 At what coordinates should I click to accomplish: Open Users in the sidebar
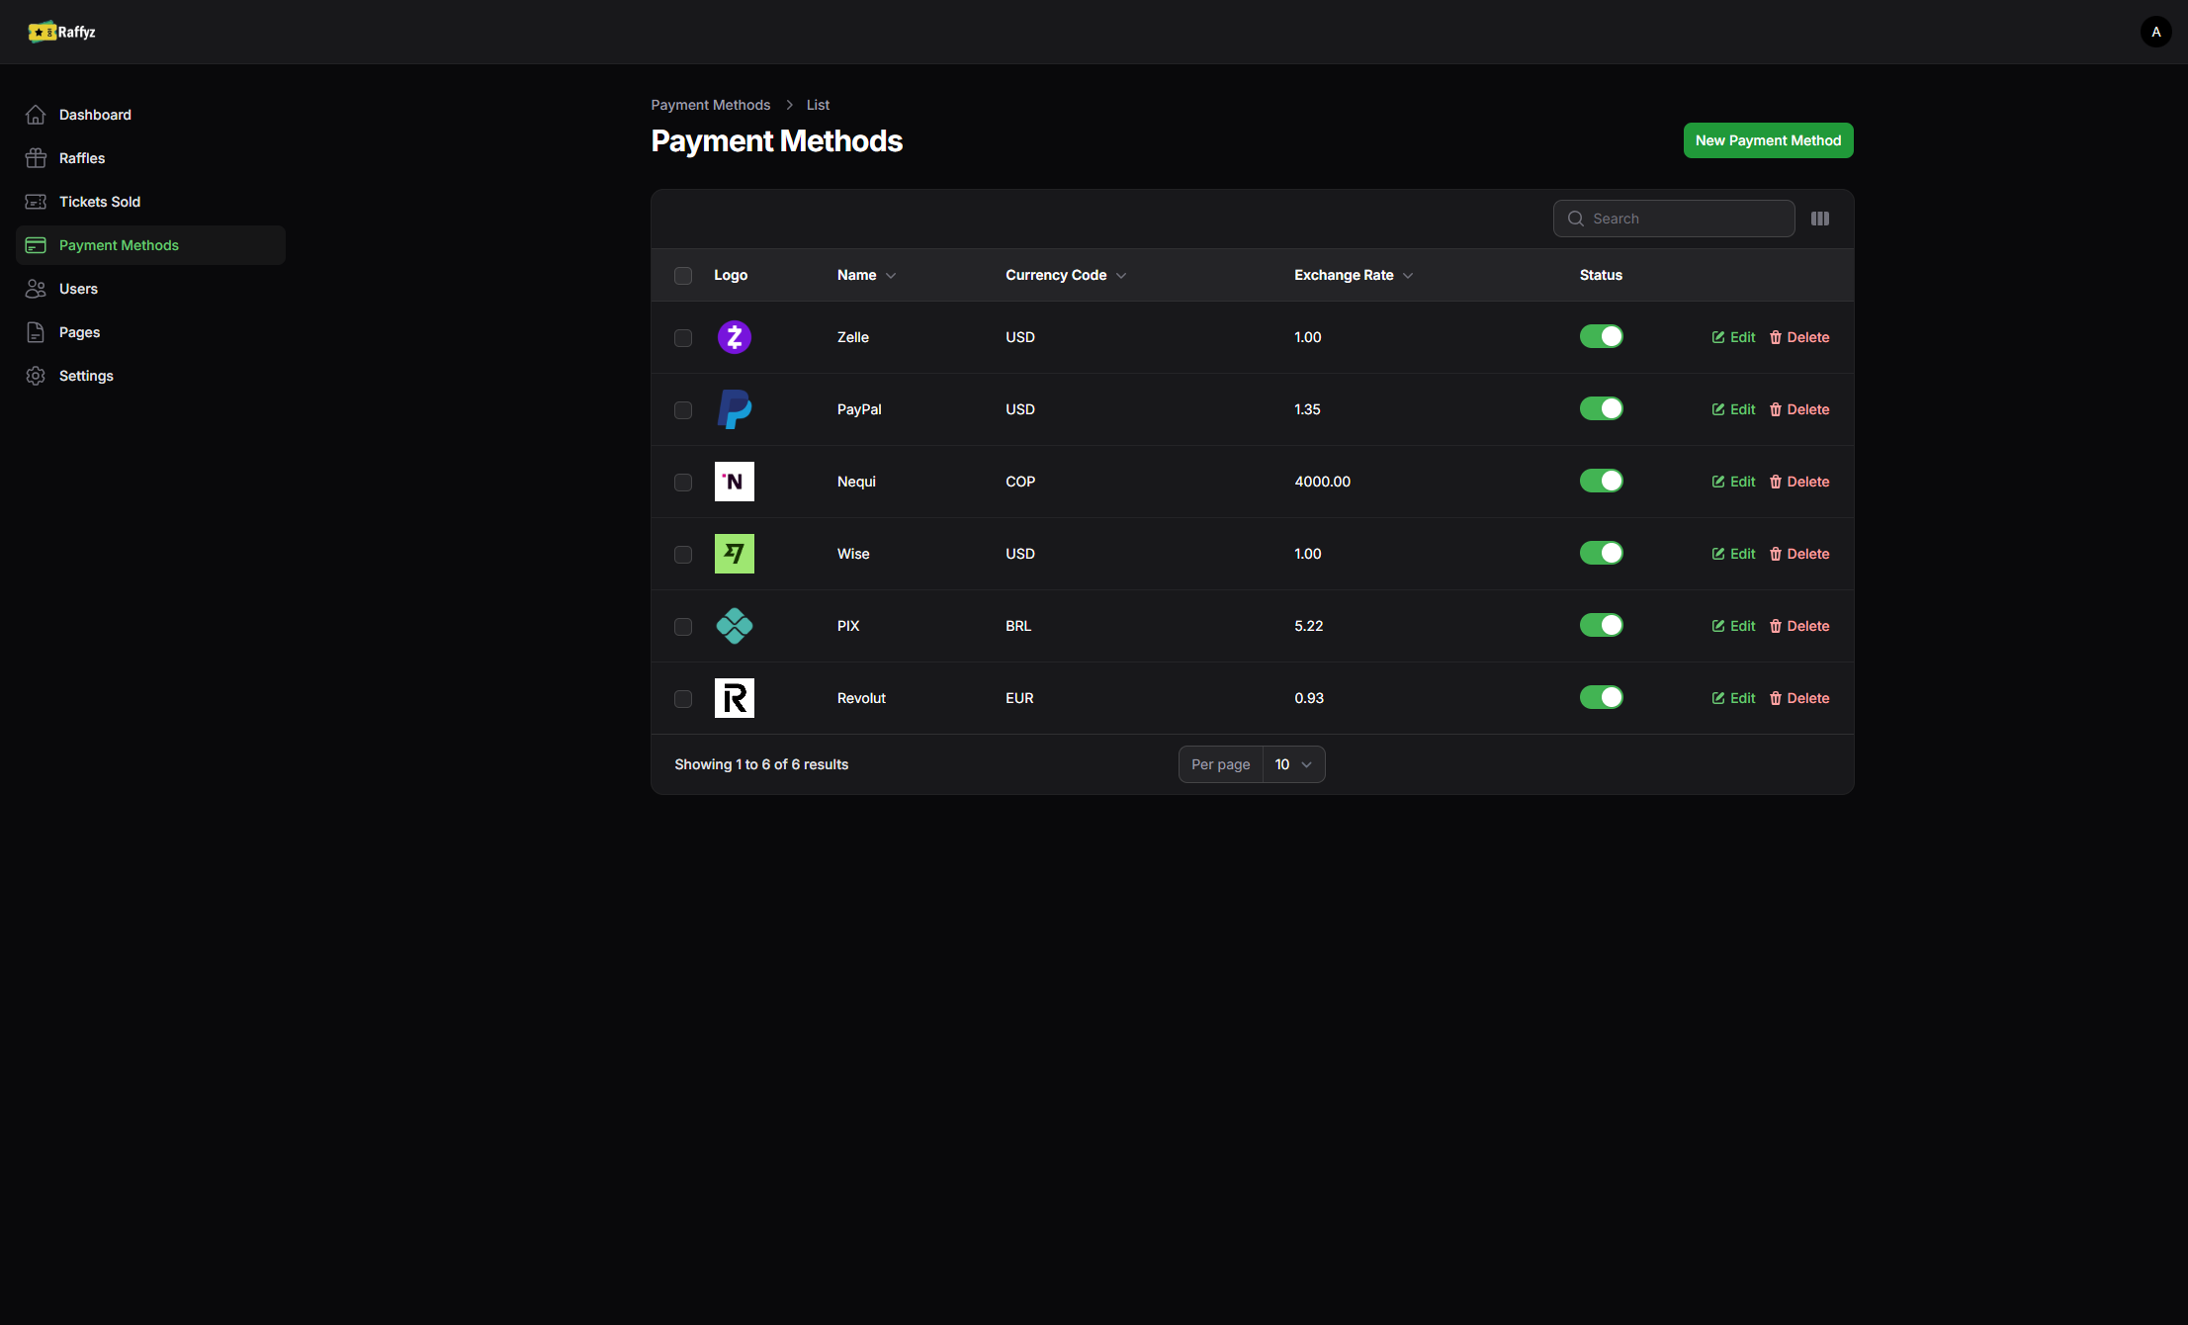78,289
